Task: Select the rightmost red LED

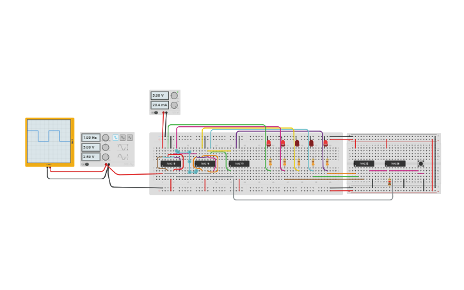Action: [x=326, y=143]
